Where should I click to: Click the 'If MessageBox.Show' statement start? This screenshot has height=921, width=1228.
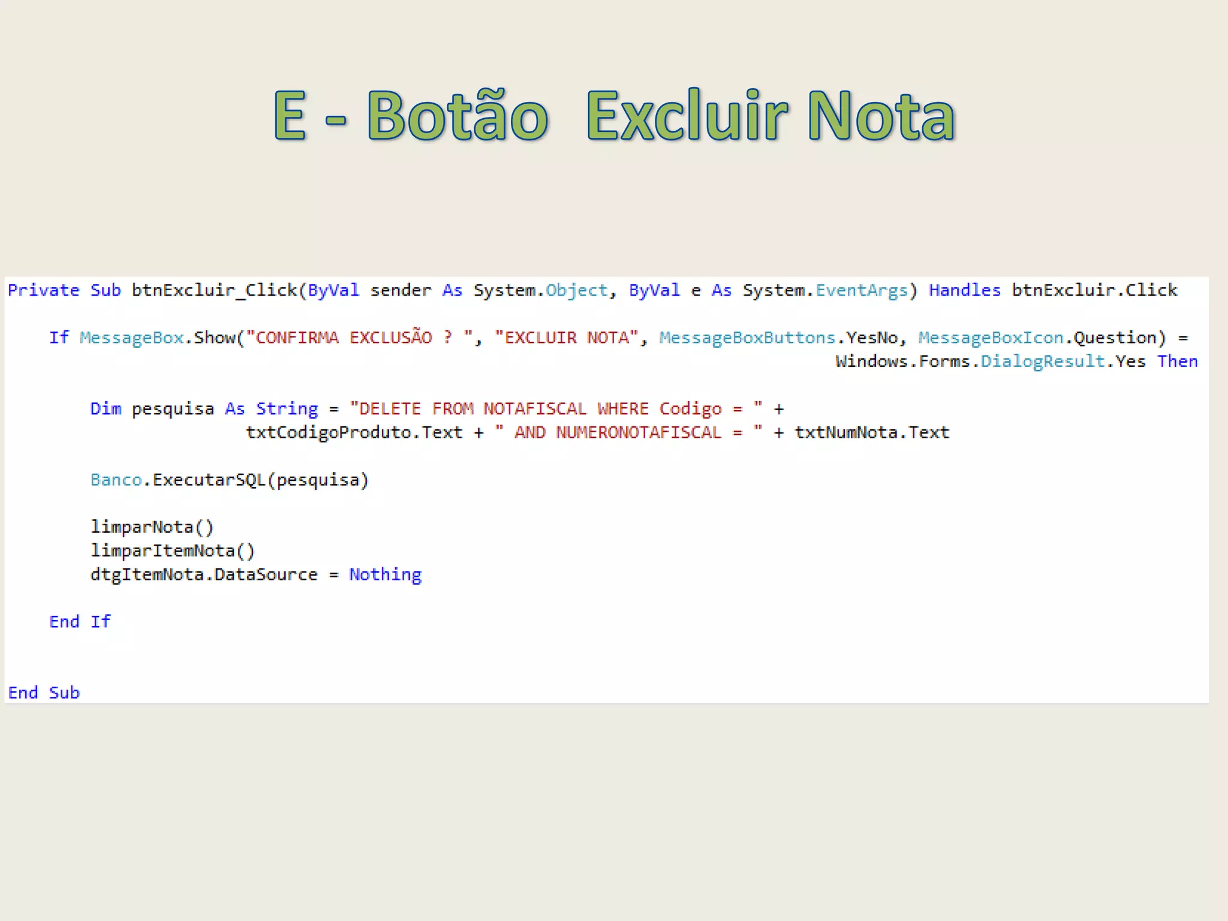(142, 338)
